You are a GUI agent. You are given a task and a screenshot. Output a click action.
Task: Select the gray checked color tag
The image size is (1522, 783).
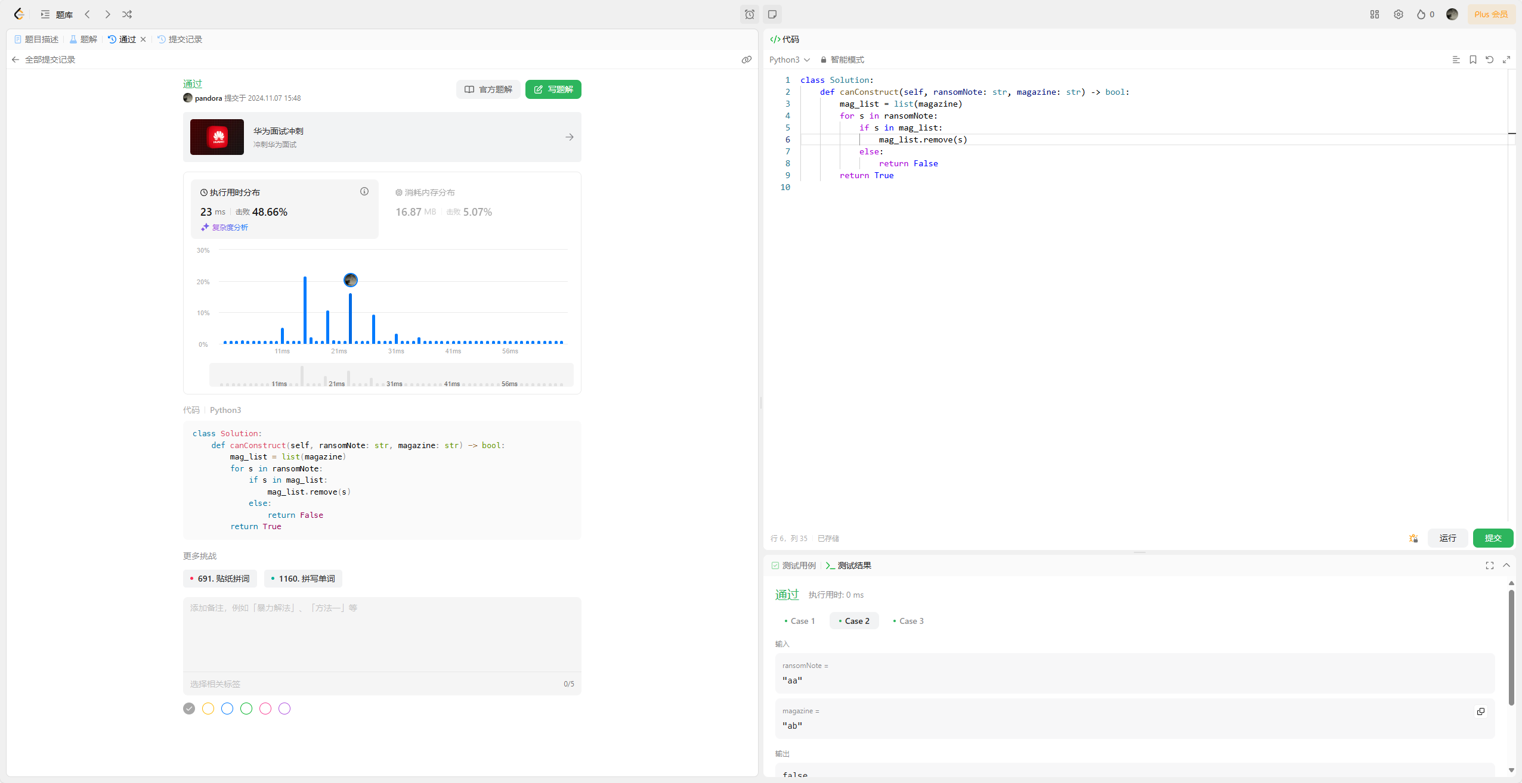pyautogui.click(x=189, y=709)
